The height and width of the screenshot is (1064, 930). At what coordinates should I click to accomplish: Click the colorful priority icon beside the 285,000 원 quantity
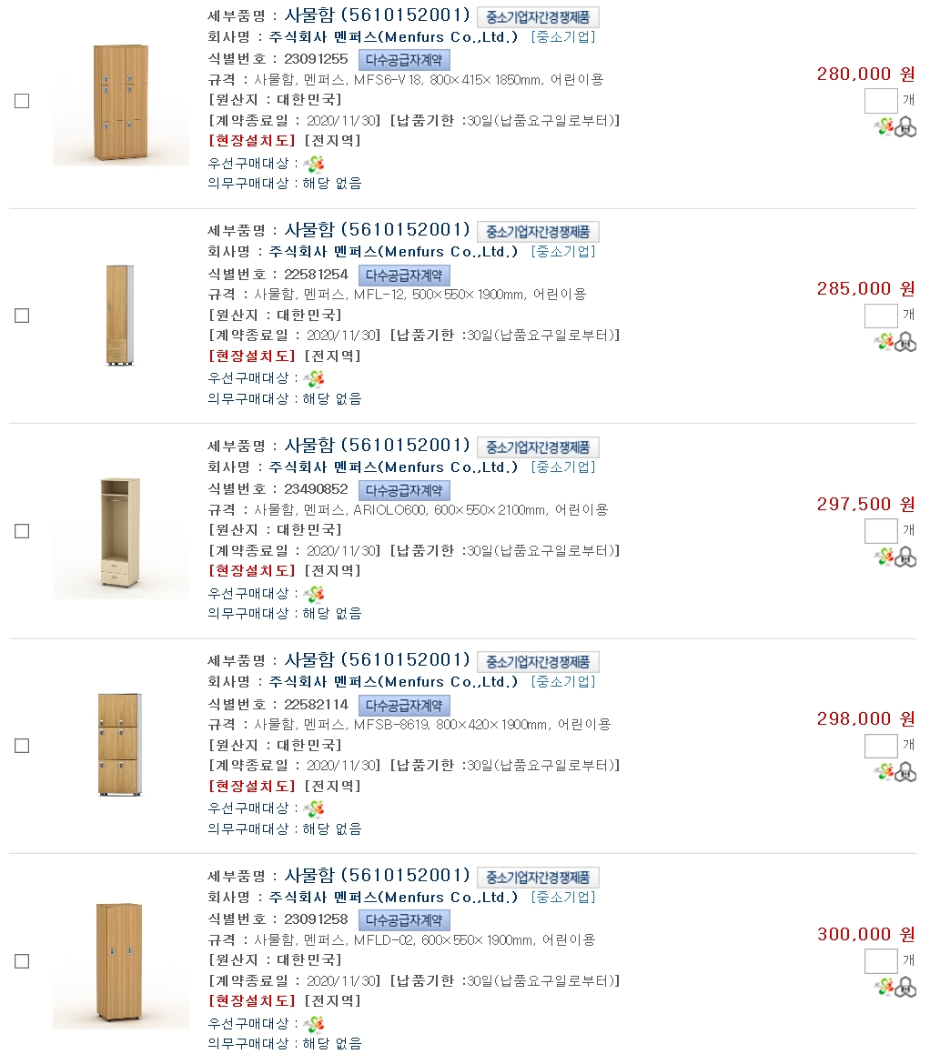[x=885, y=342]
